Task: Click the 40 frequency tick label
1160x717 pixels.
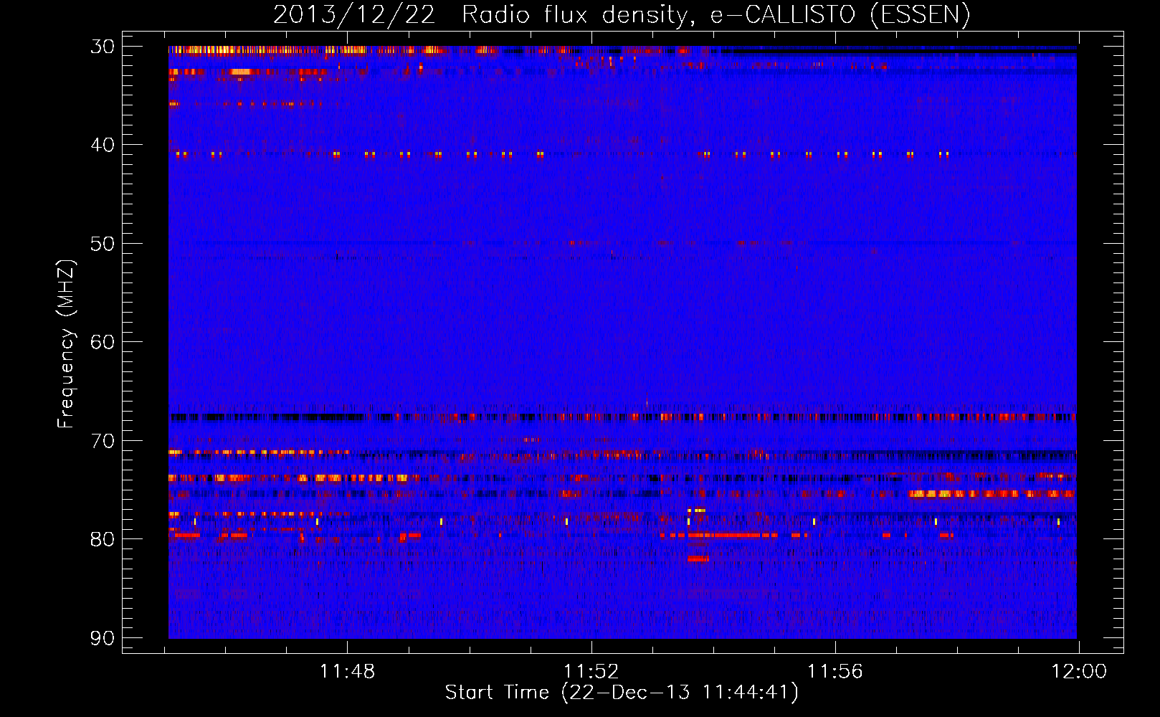Action: (103, 145)
